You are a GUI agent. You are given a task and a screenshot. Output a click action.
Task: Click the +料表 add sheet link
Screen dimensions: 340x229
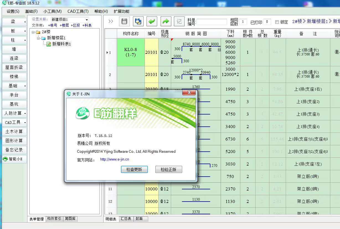point(87,25)
